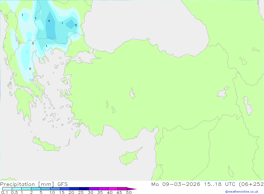Click the '50' legend scale label

[129, 192]
